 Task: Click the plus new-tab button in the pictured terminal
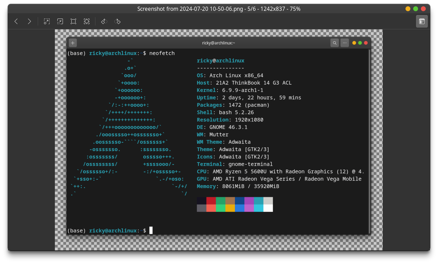[72, 43]
